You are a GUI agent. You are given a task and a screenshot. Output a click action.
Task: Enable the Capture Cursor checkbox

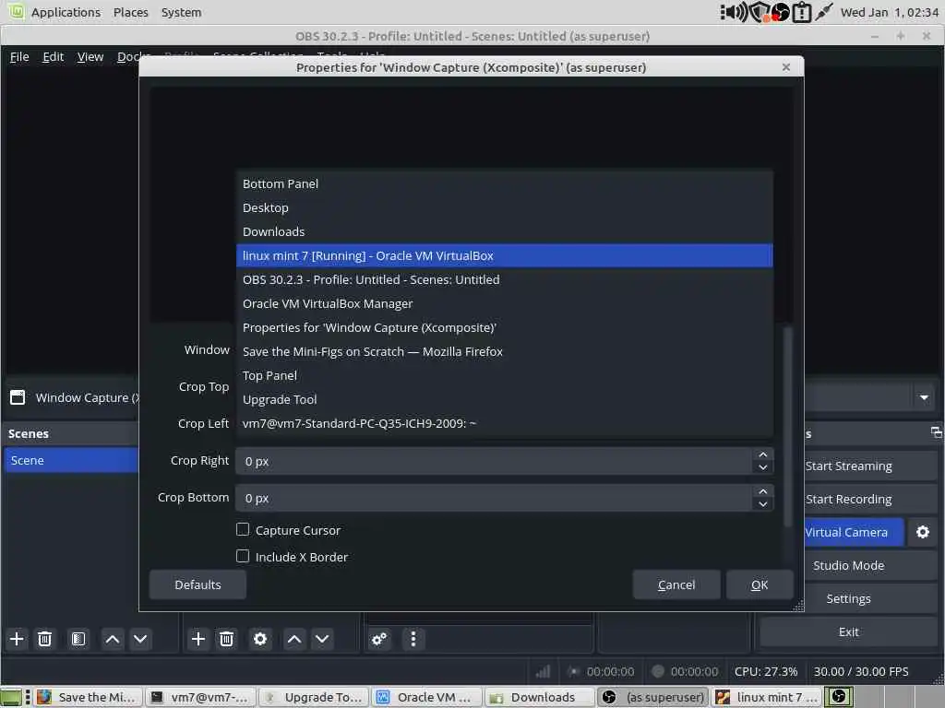(x=243, y=529)
